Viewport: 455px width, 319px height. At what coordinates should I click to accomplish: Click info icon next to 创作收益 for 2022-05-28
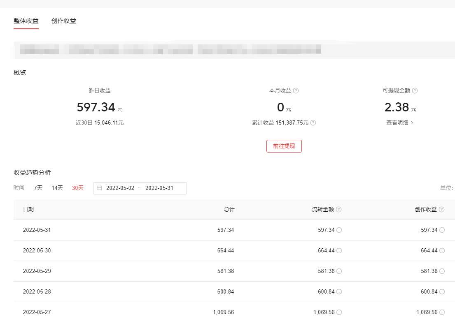coord(442,292)
